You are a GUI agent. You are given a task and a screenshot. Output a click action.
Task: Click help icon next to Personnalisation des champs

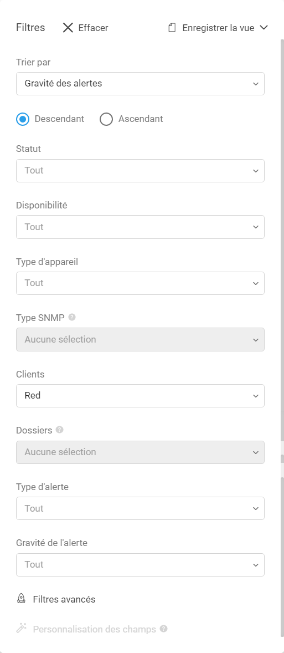164,629
